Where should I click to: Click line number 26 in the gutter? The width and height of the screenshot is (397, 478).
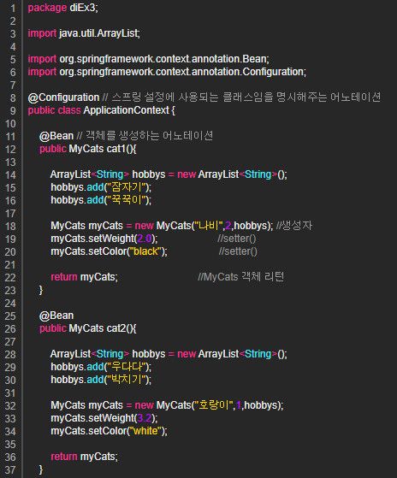10,328
